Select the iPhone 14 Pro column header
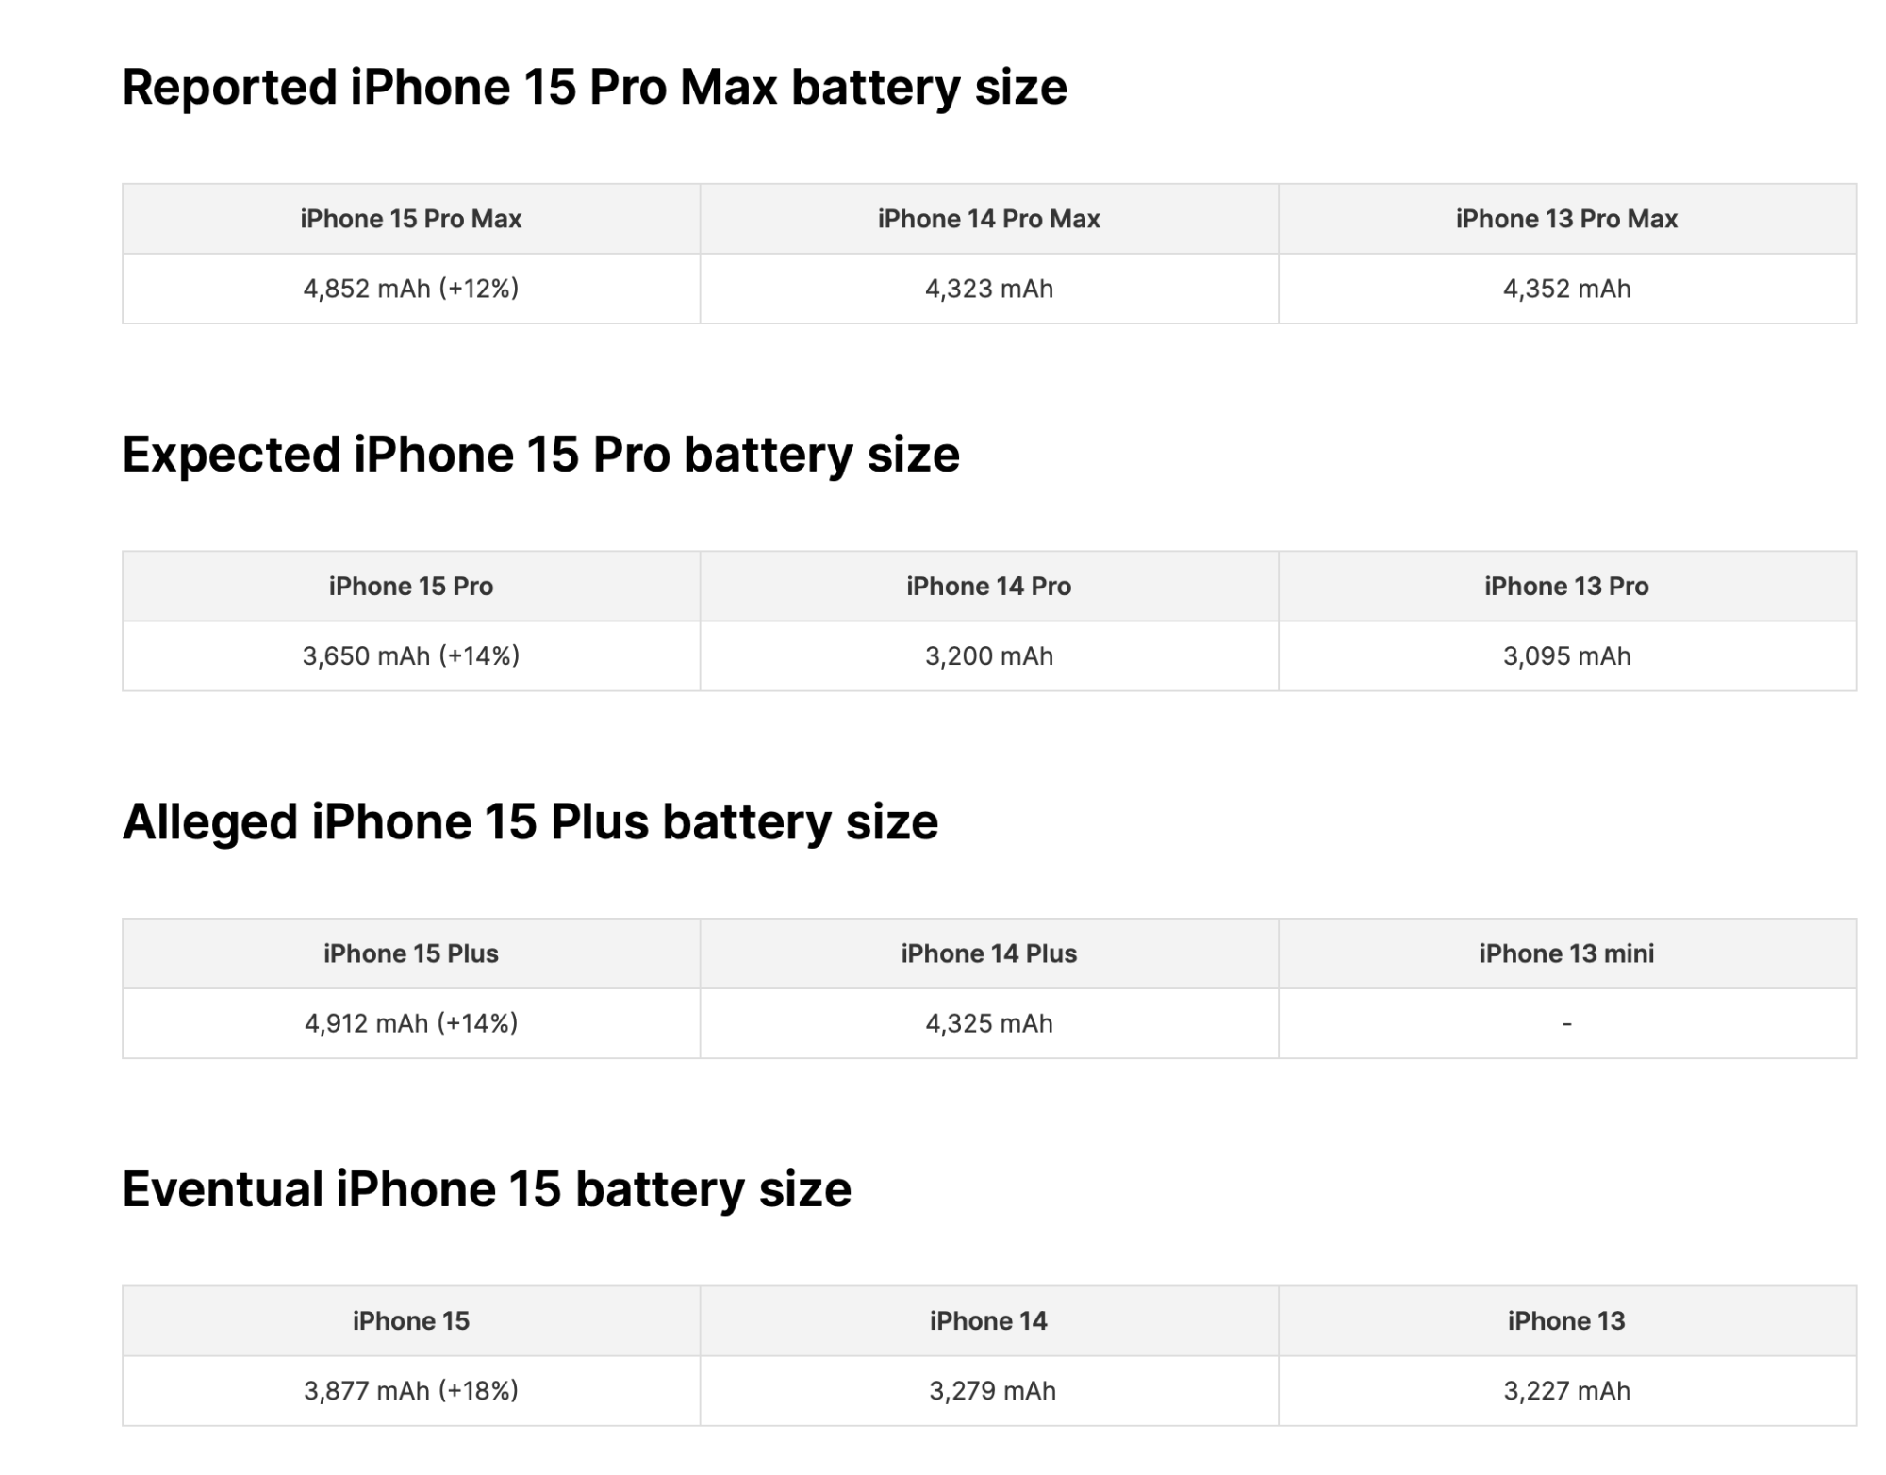Image resolution: width=1886 pixels, height=1475 pixels. point(988,587)
